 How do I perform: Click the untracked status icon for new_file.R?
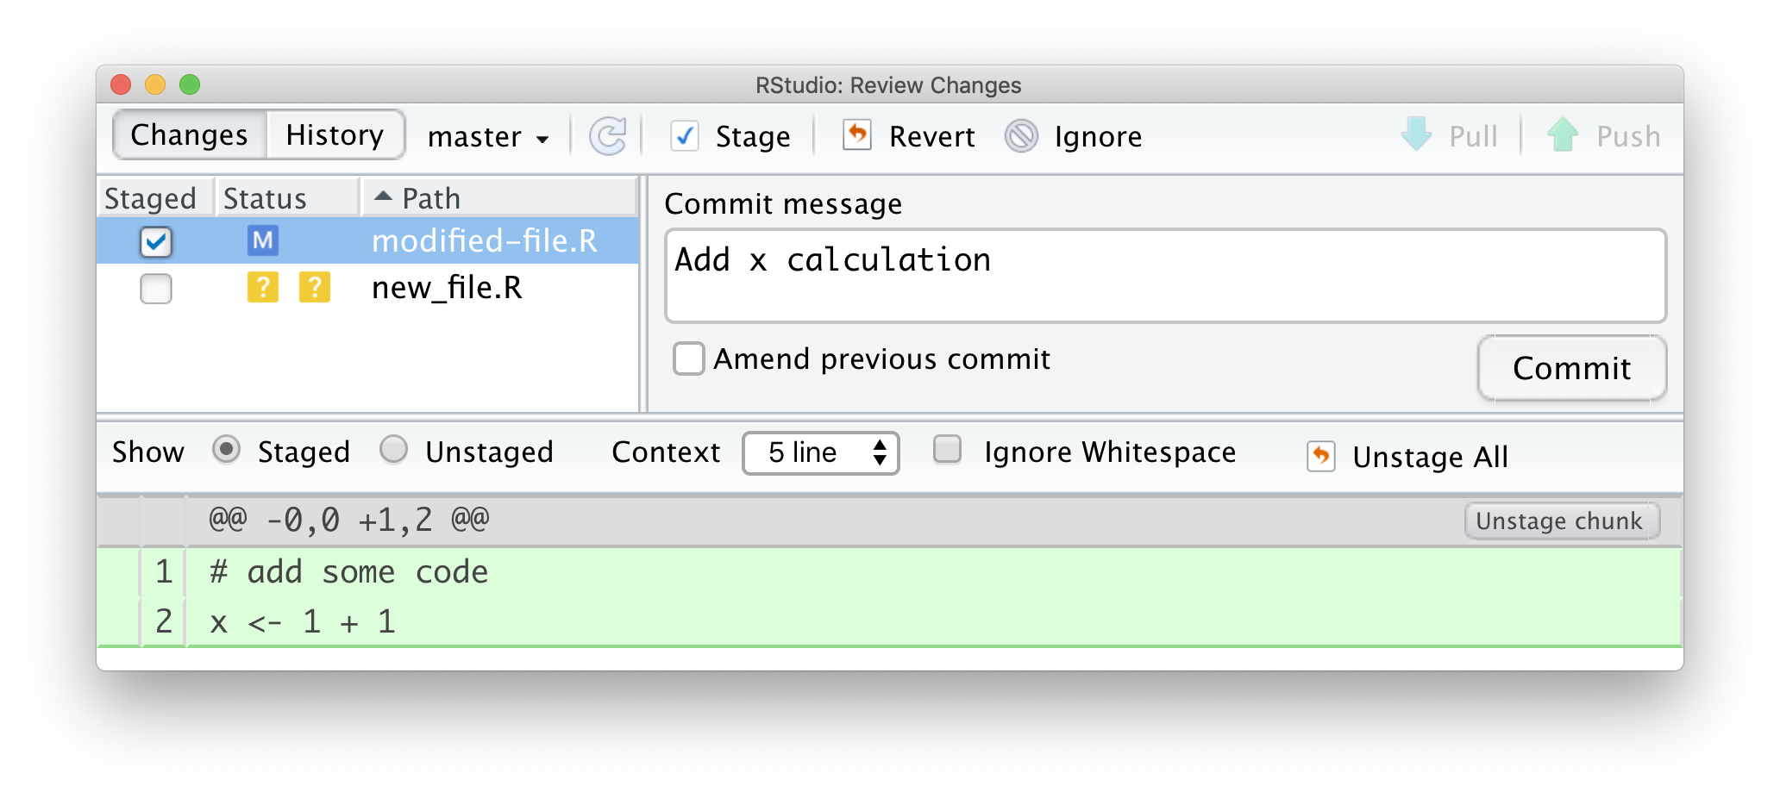pos(264,288)
